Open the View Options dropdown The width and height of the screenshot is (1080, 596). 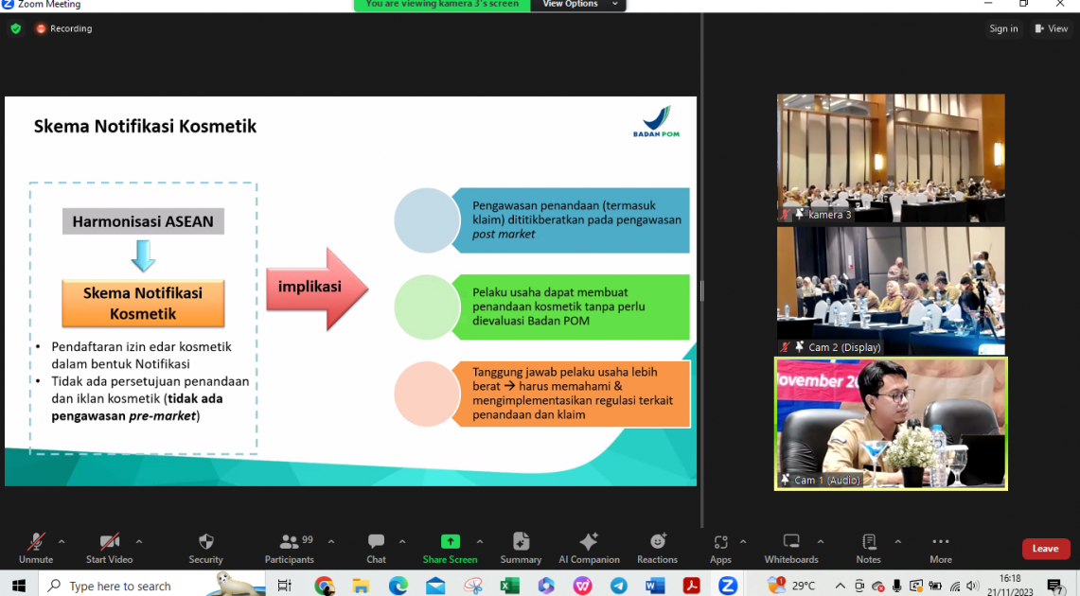579,5
